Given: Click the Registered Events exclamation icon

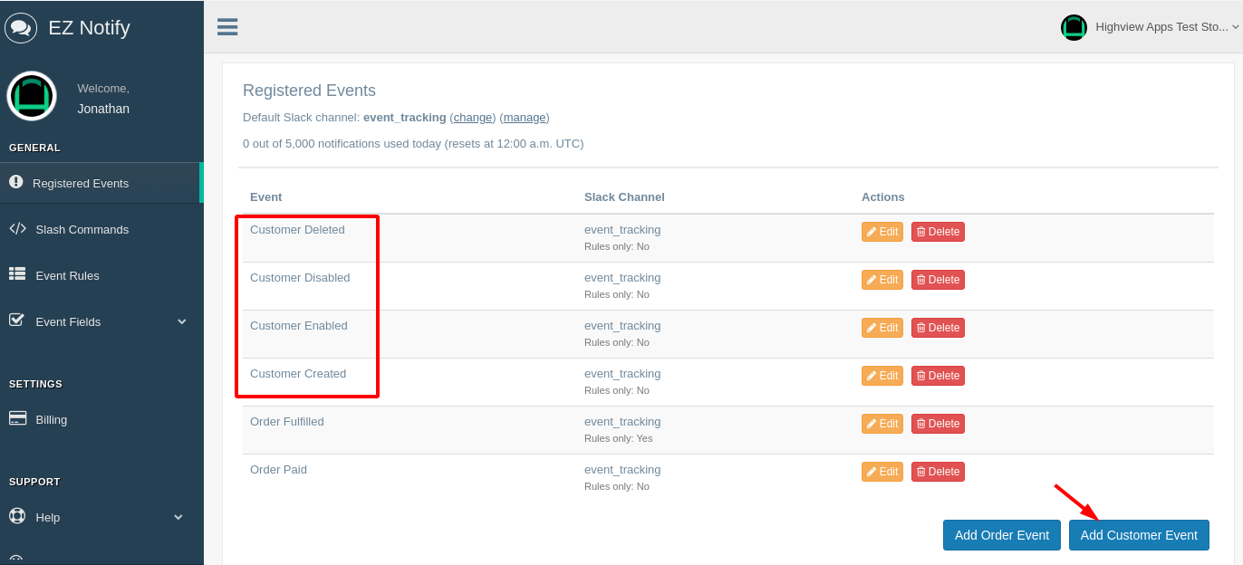Looking at the screenshot, I should tap(16, 182).
